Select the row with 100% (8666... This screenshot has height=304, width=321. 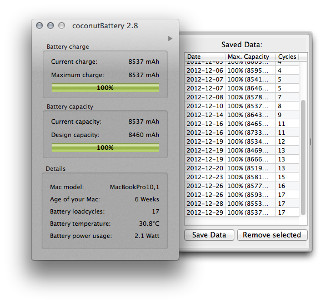tap(242, 159)
